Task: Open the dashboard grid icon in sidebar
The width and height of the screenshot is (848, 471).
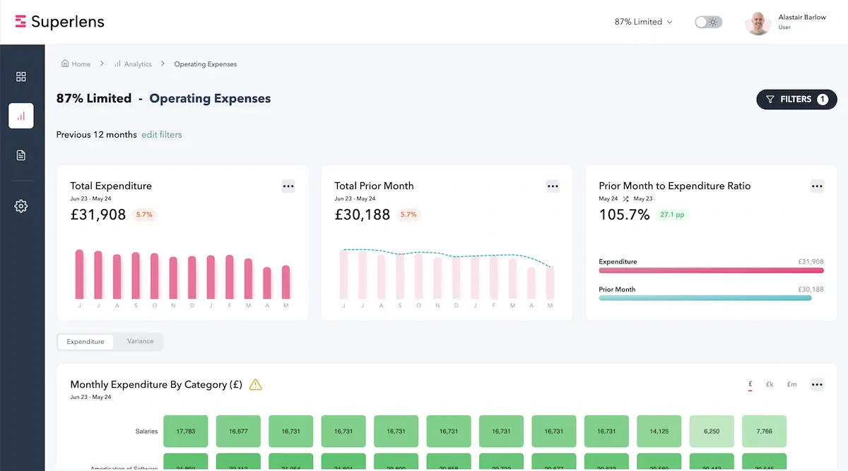Action: click(21, 76)
